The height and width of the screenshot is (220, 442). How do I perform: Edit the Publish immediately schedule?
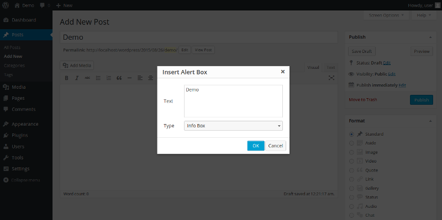(402, 85)
